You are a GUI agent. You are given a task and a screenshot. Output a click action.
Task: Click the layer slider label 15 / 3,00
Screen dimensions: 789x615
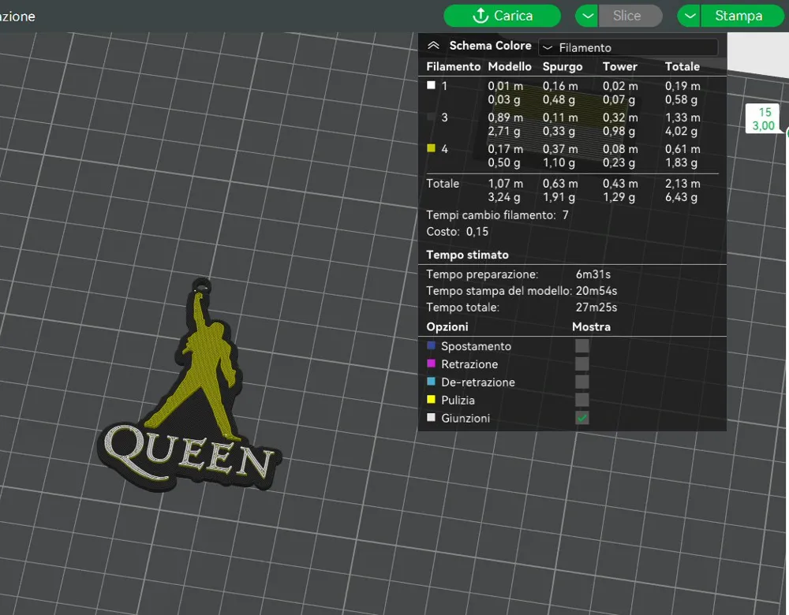click(763, 119)
